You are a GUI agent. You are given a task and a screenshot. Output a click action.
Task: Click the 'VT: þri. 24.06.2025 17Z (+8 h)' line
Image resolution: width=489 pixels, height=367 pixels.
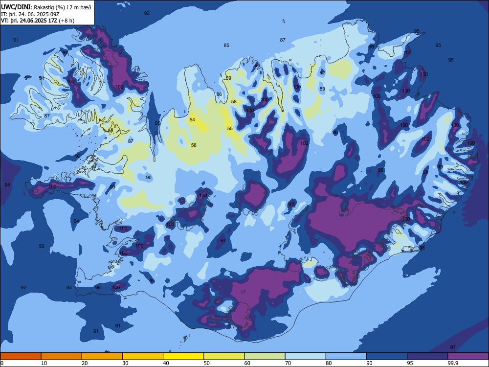[38, 21]
